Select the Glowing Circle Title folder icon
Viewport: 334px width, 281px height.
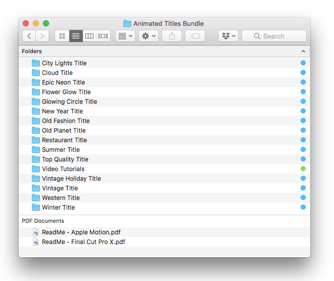[x=36, y=101]
